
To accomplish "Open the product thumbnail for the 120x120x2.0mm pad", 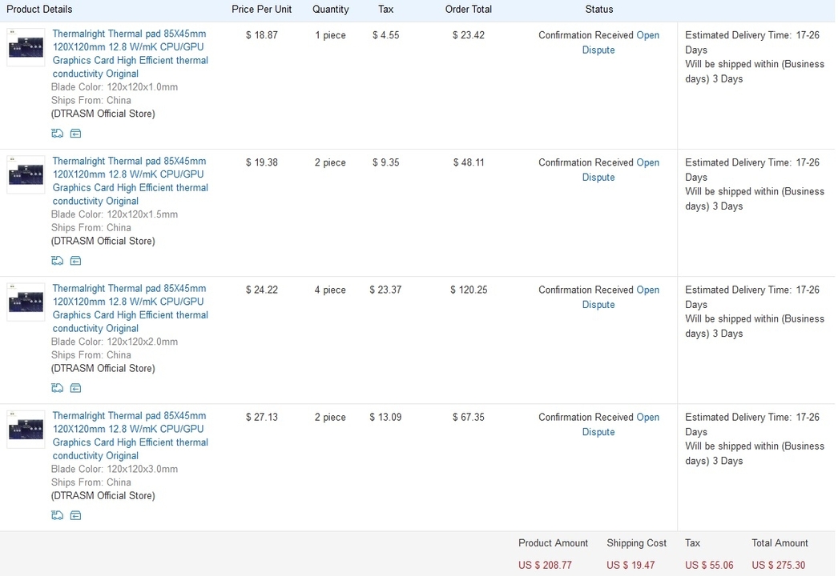I will pyautogui.click(x=26, y=302).
